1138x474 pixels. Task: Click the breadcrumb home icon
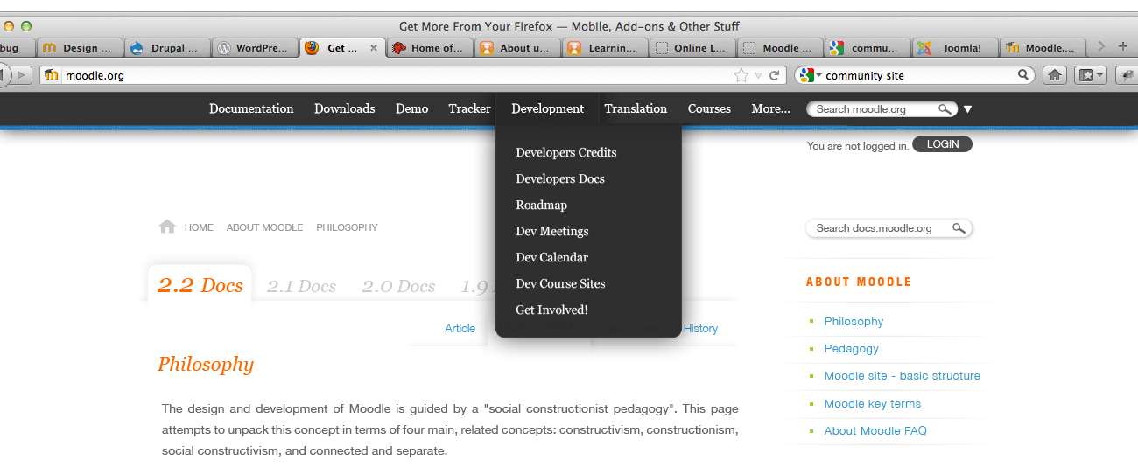coord(167,227)
